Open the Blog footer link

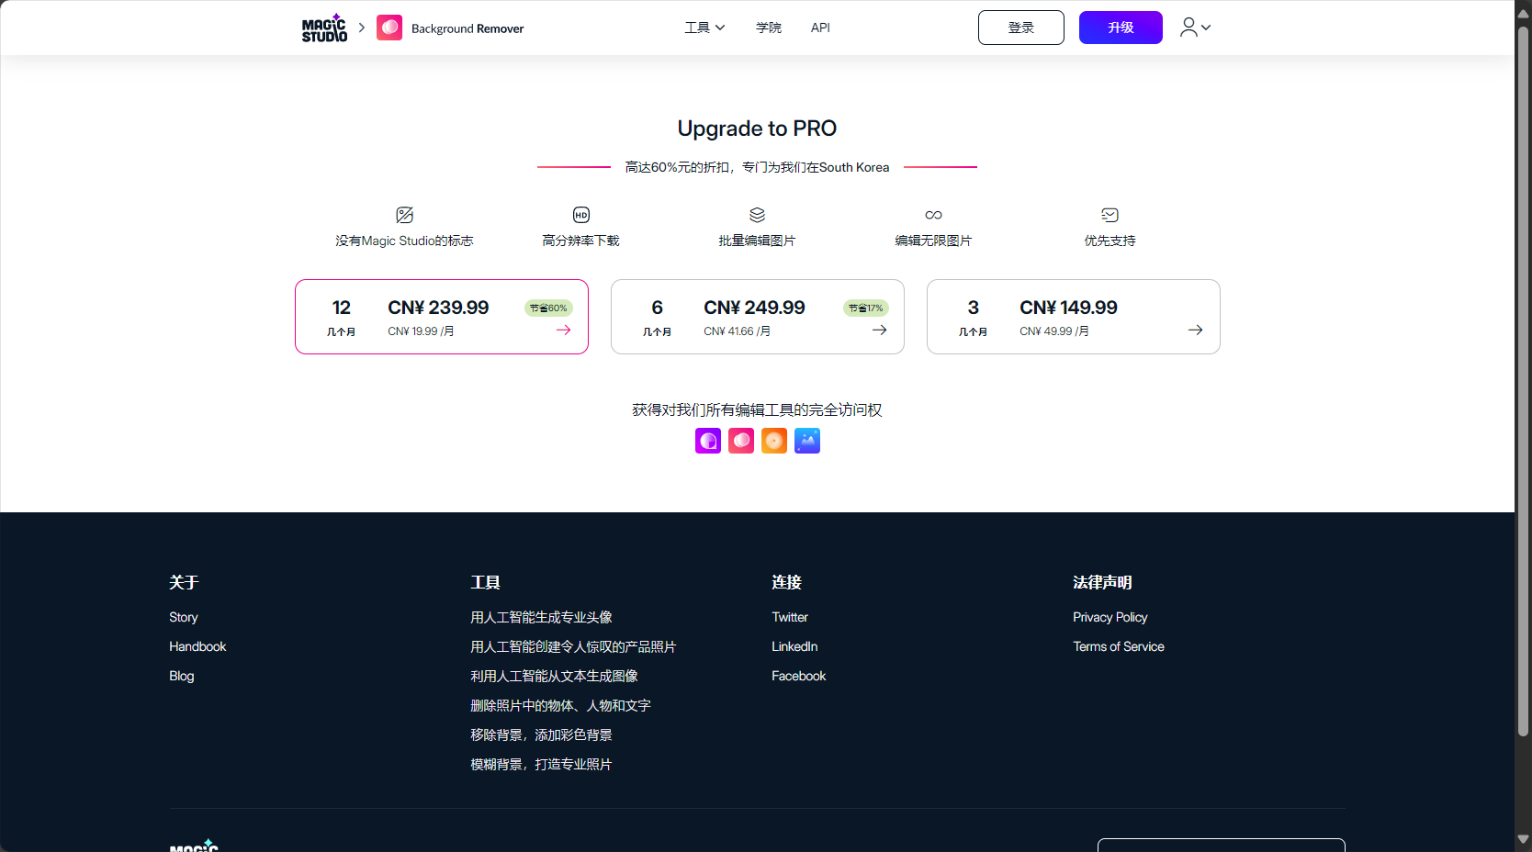182,676
